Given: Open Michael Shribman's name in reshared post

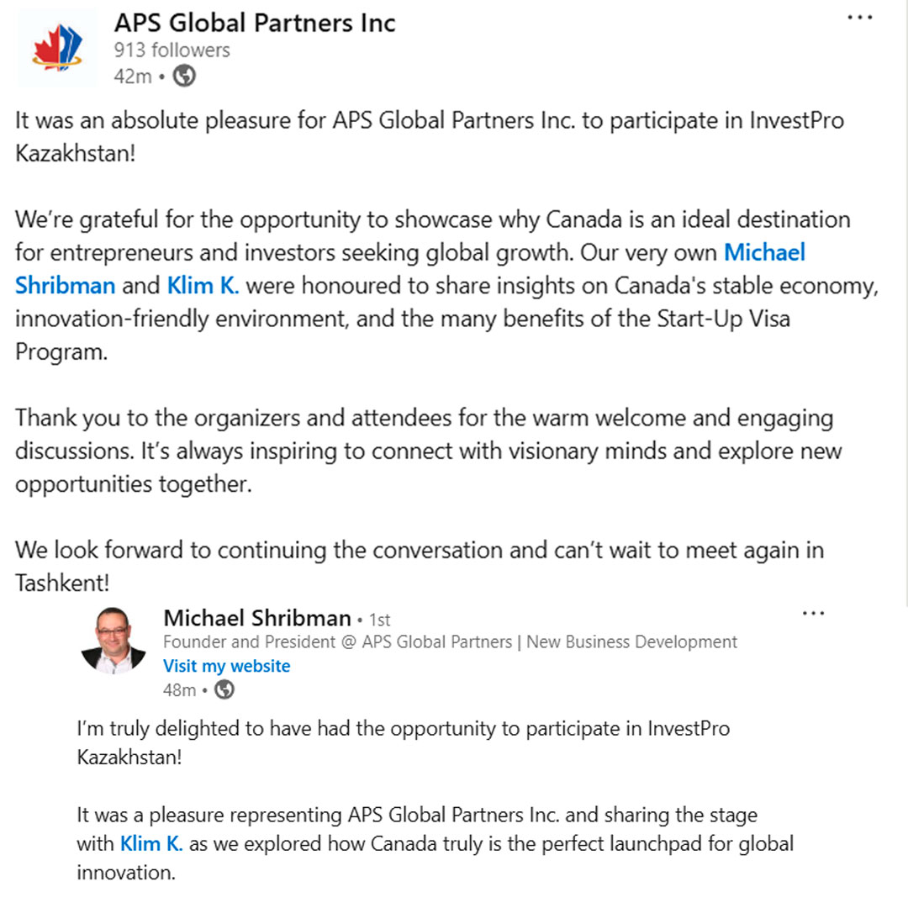Looking at the screenshot, I should (256, 619).
